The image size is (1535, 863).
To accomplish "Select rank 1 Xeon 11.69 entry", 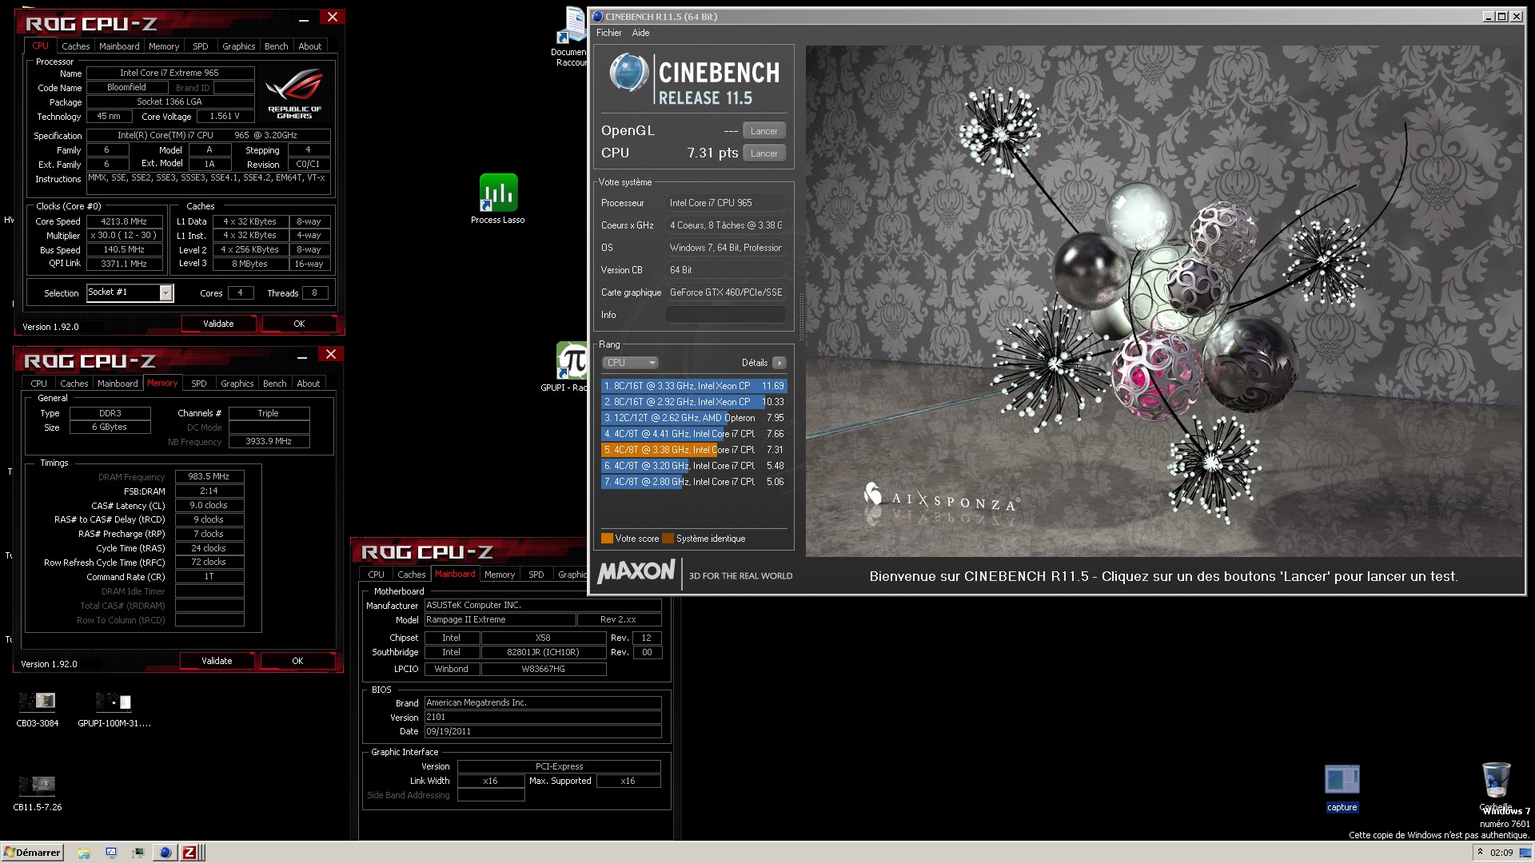I will click(694, 386).
